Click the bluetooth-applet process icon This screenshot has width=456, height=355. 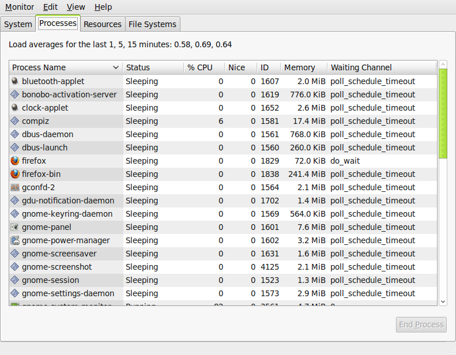(x=15, y=81)
